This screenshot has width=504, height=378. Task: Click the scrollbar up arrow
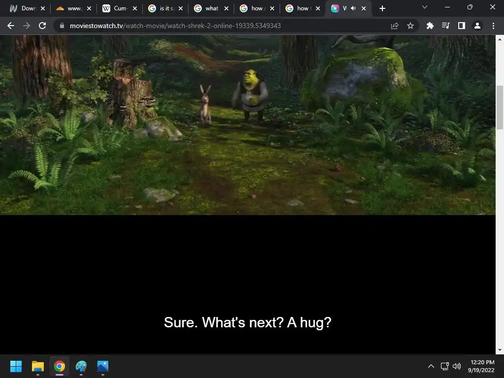tap(500, 39)
